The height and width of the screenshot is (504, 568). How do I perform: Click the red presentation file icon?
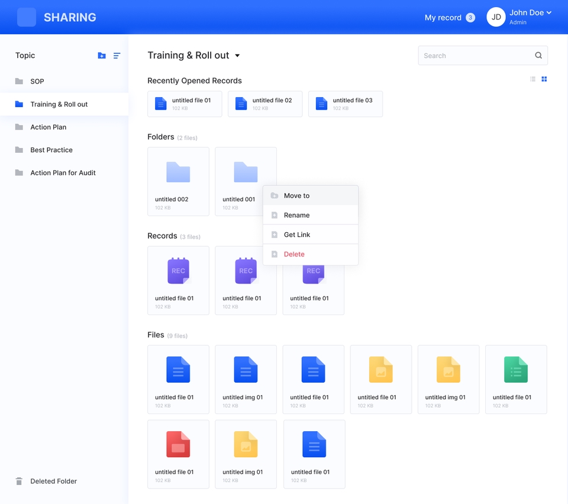(x=178, y=444)
